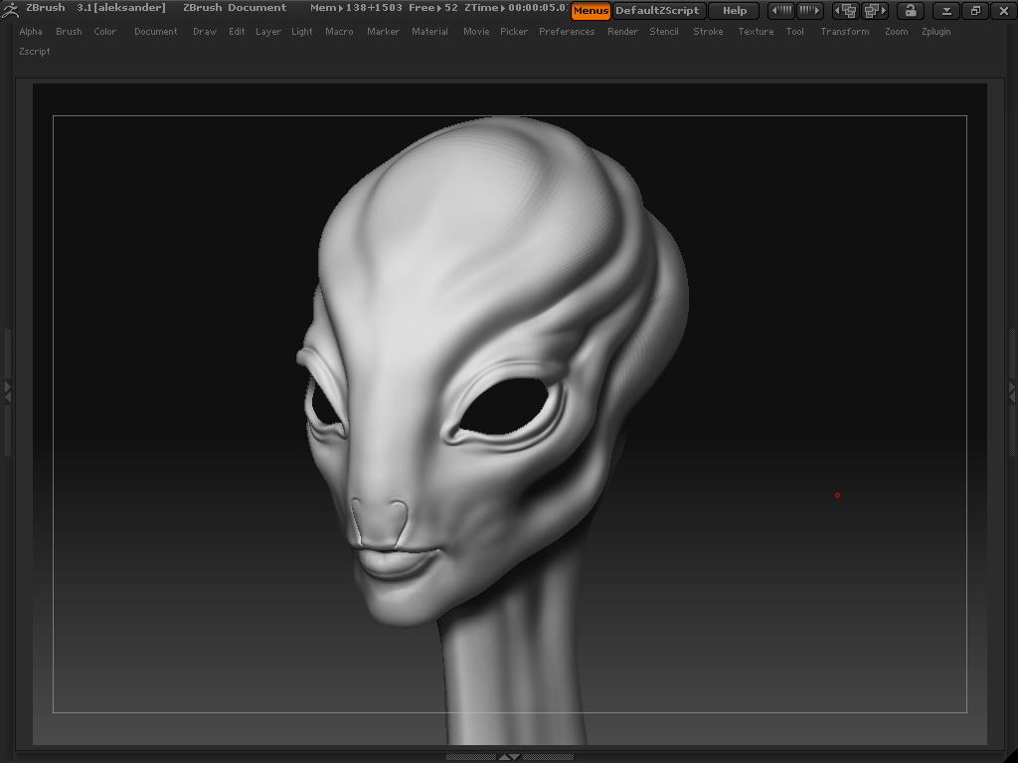Open the Brush menu

69,31
